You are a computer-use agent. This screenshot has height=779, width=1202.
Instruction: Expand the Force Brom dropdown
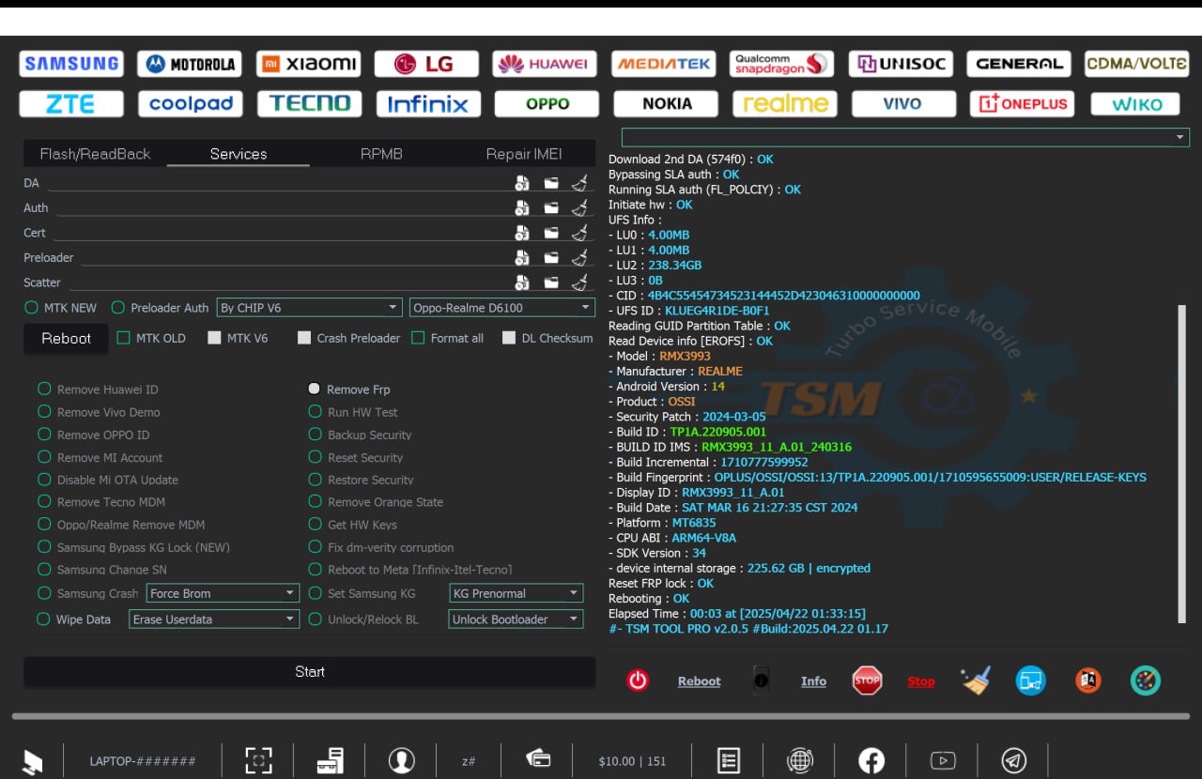pos(223,593)
